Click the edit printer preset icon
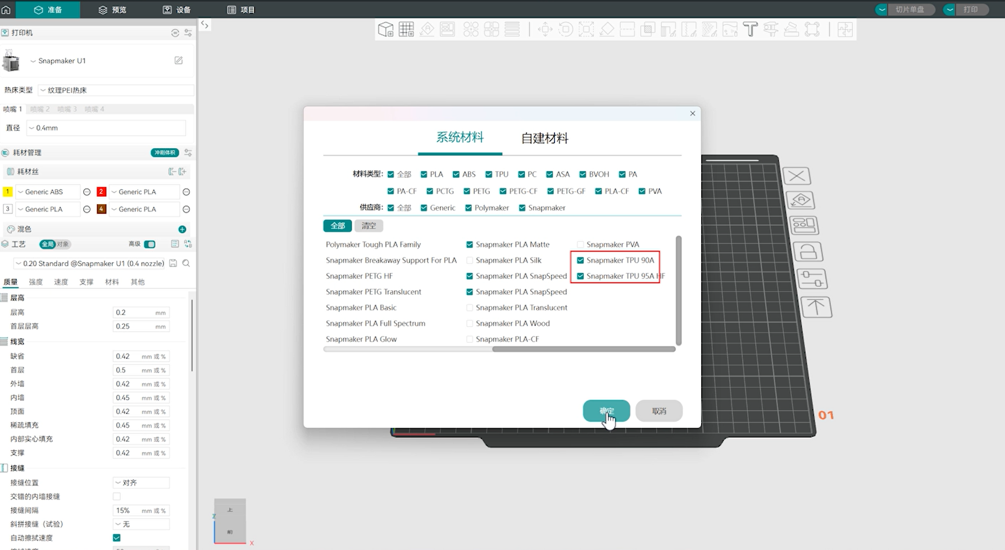 [179, 60]
